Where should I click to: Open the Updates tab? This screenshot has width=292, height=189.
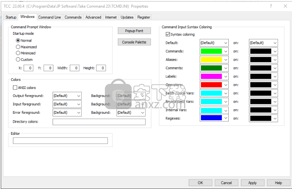pyautogui.click(x=127, y=17)
